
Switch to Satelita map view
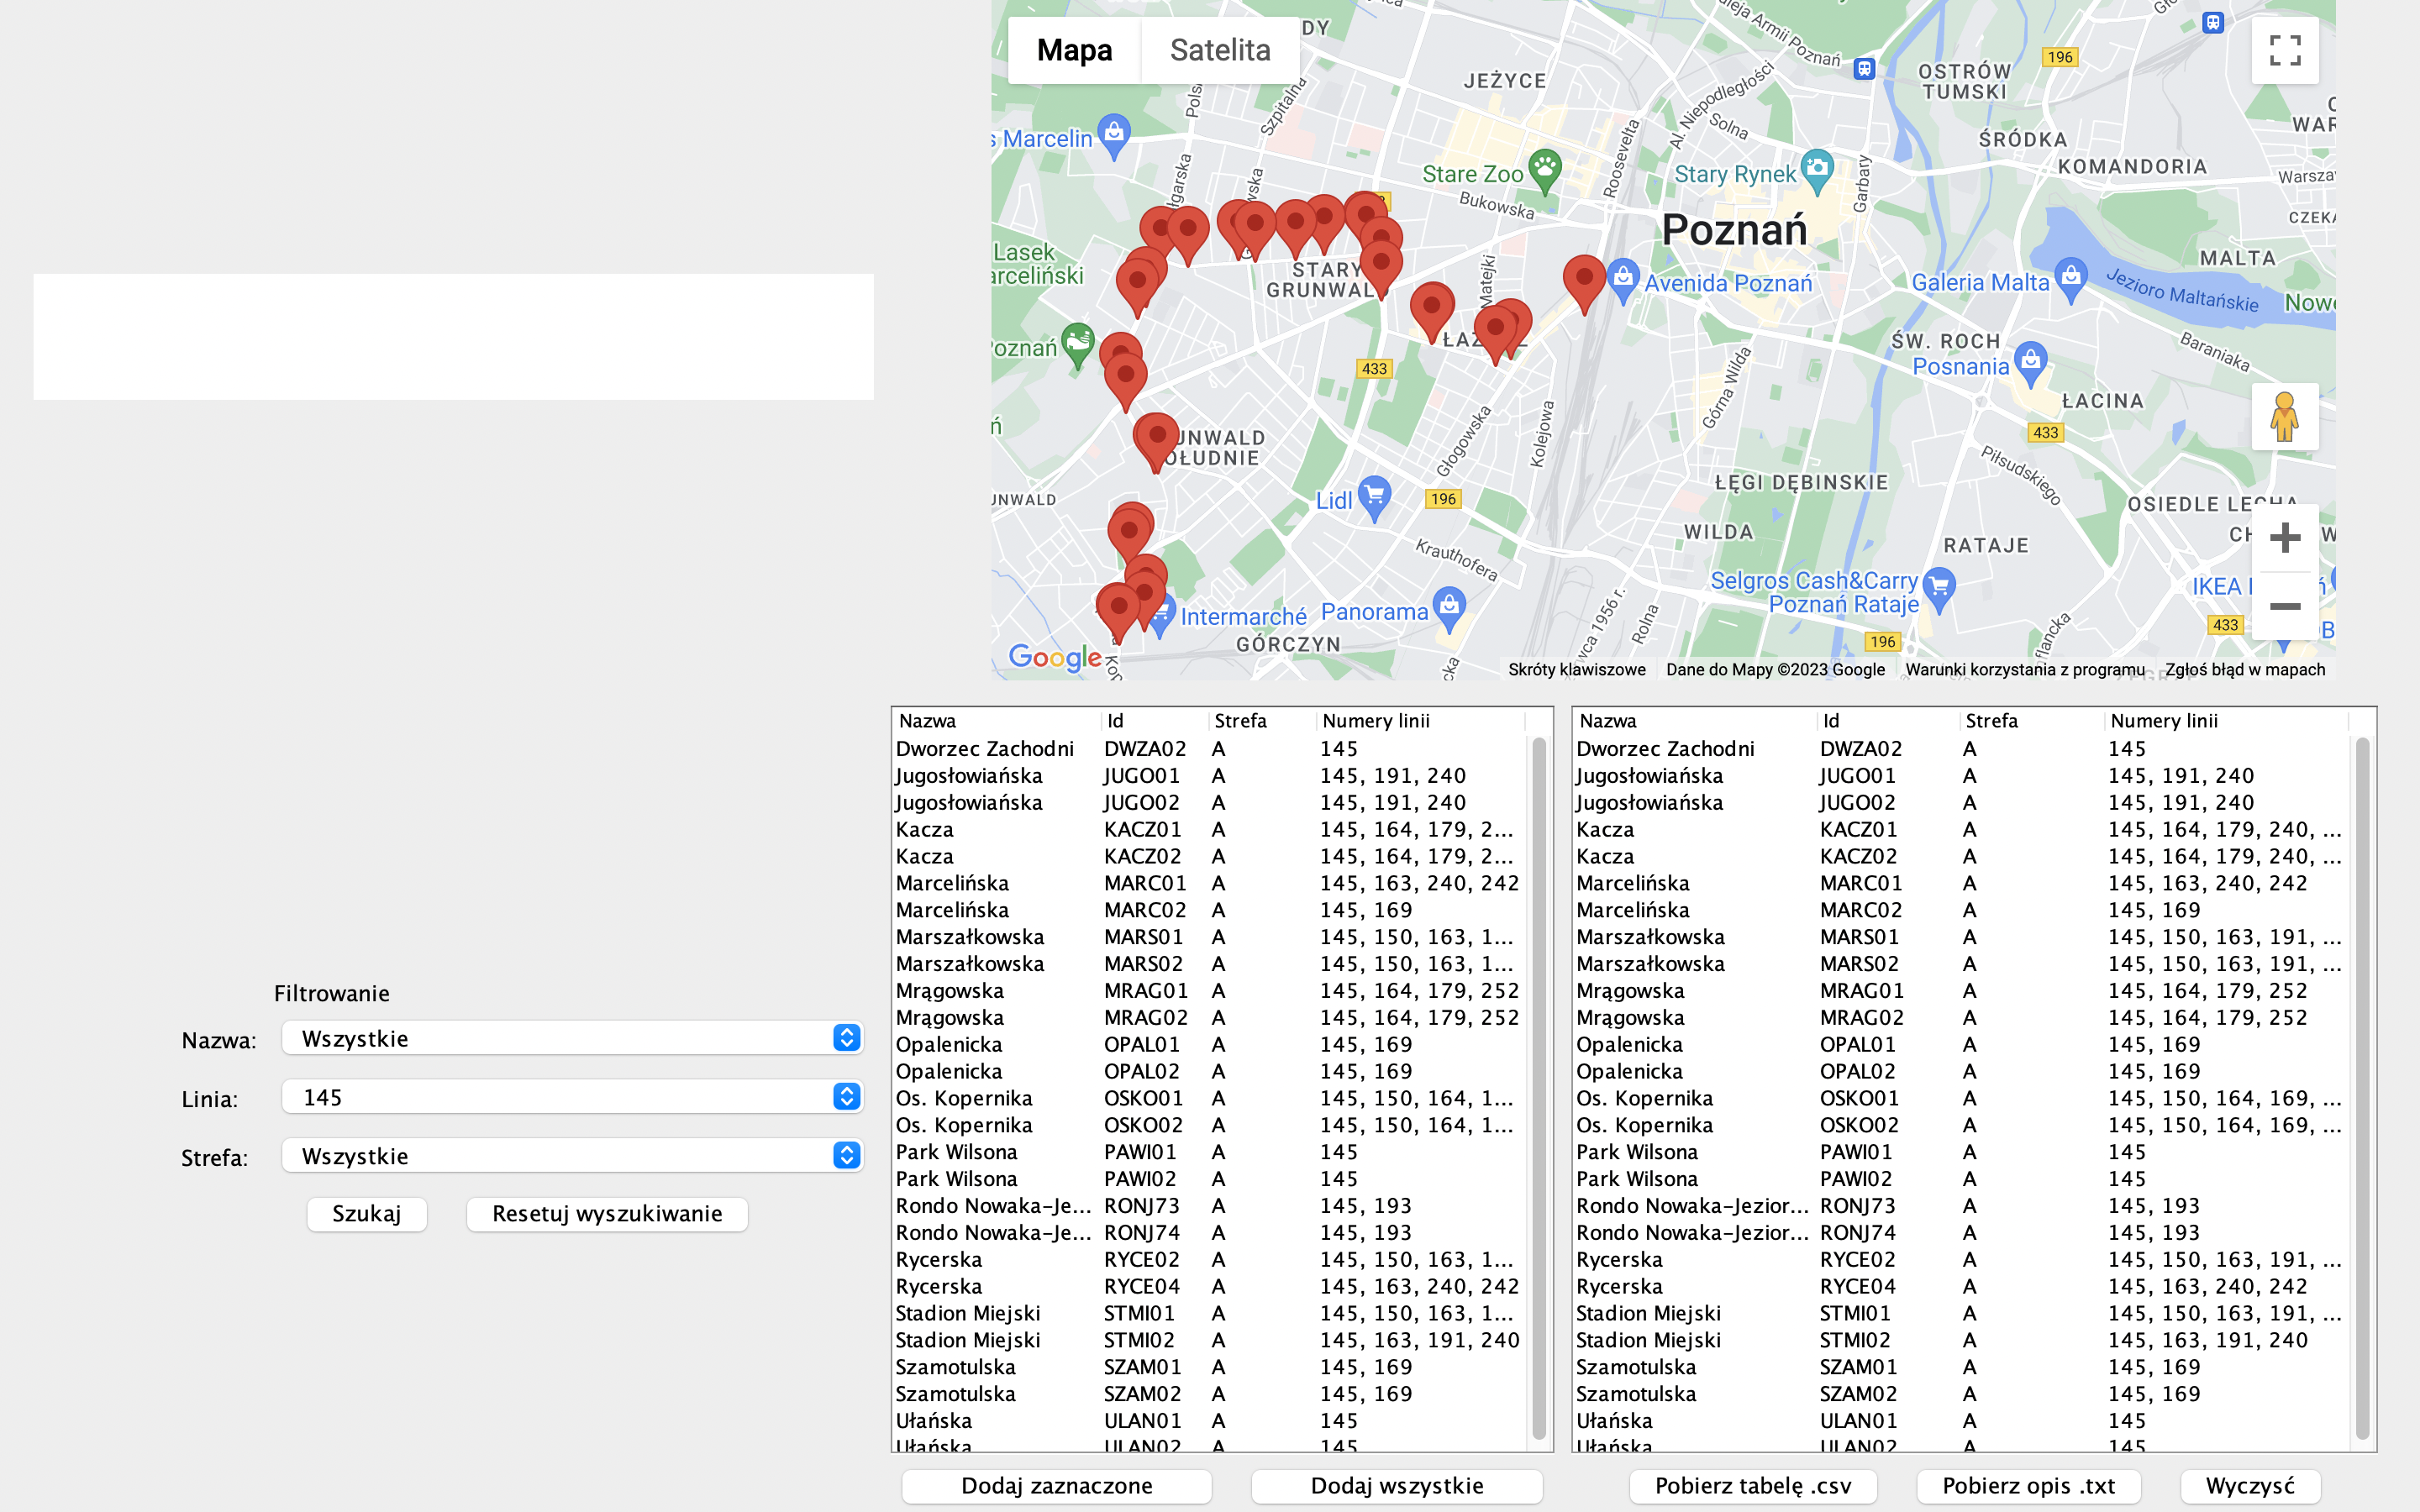(x=1220, y=50)
